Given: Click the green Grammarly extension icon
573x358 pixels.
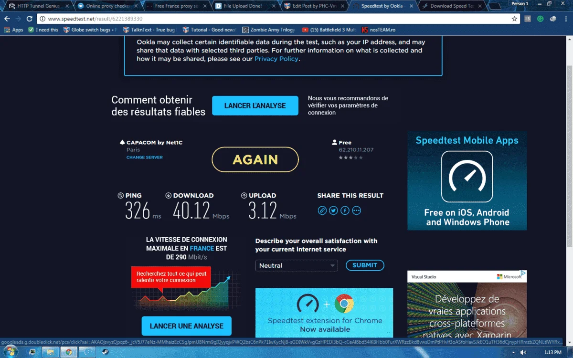Looking at the screenshot, I should tap(540, 19).
